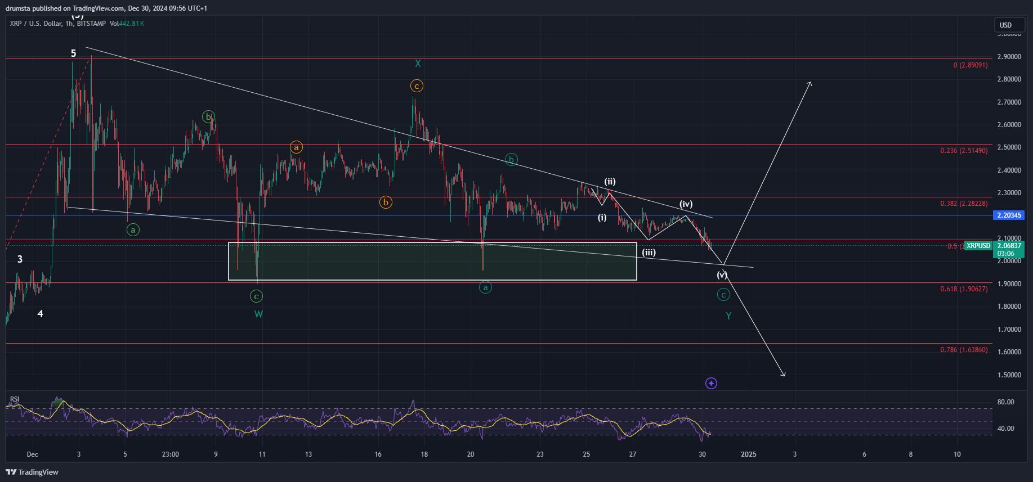Click the TradingView logo at the bottom
The width and height of the screenshot is (1033, 482).
click(32, 472)
